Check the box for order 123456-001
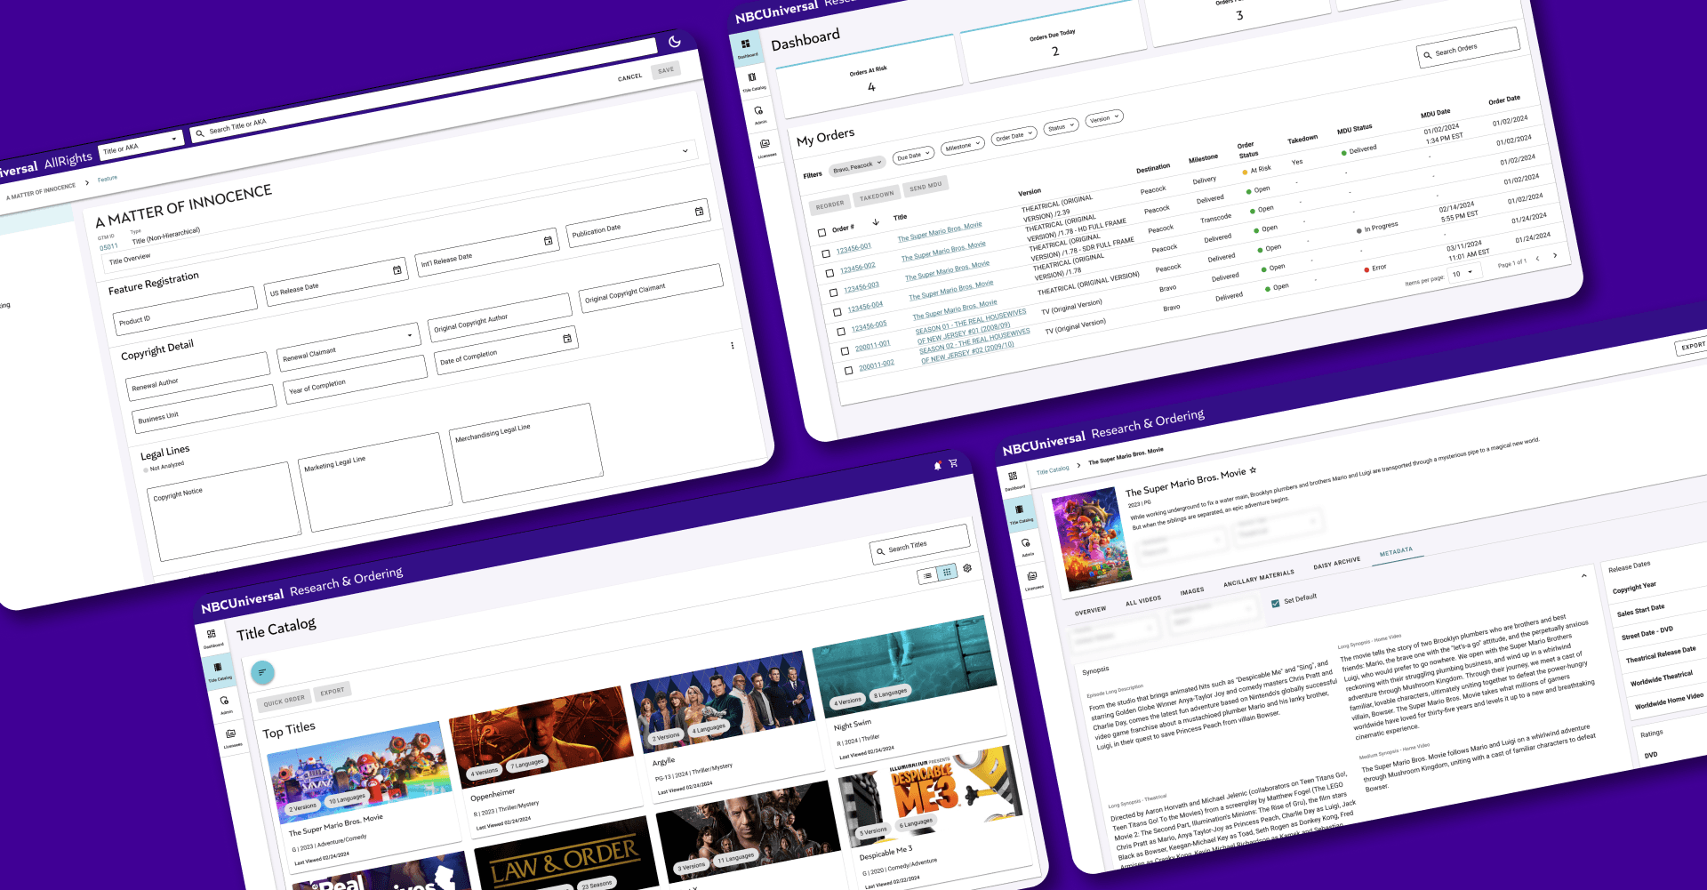 pyautogui.click(x=826, y=253)
